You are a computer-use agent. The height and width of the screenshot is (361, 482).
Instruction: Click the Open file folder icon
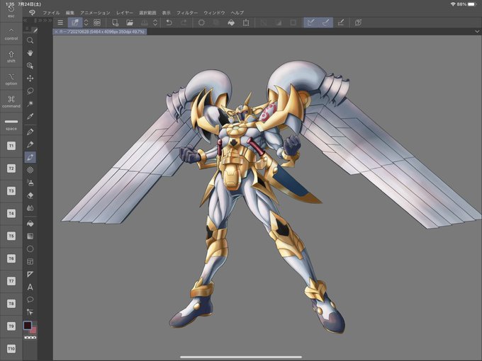pyautogui.click(x=130, y=23)
